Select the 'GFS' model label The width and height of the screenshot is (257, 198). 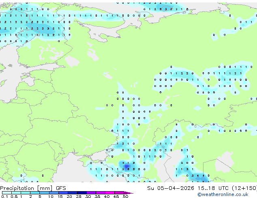(61, 188)
